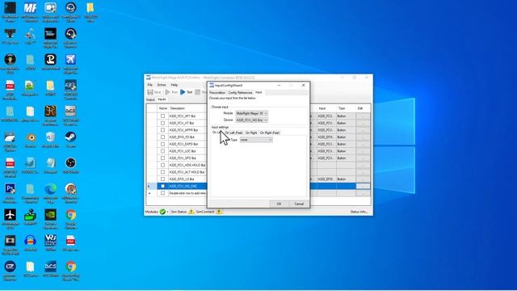The image size is (517, 291).
Task: Click OK in InputConfigWizard
Action: coord(279,204)
